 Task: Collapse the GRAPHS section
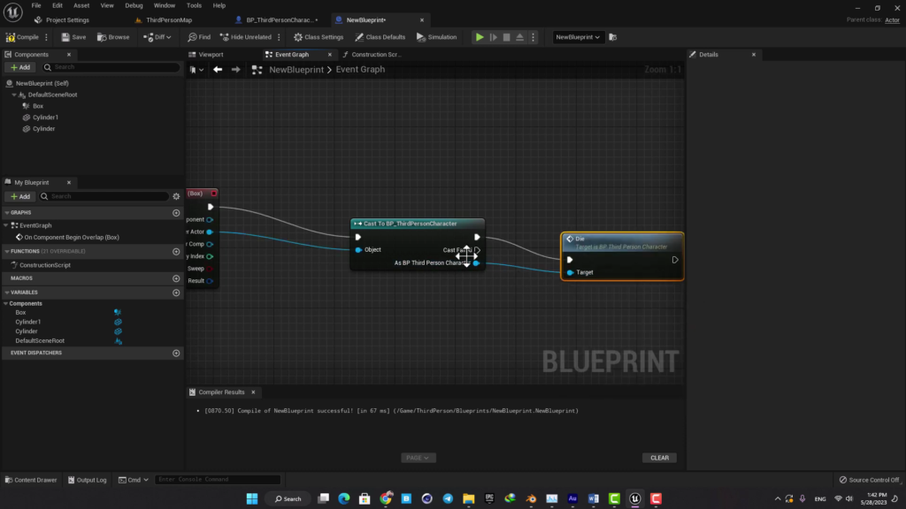(x=7, y=213)
